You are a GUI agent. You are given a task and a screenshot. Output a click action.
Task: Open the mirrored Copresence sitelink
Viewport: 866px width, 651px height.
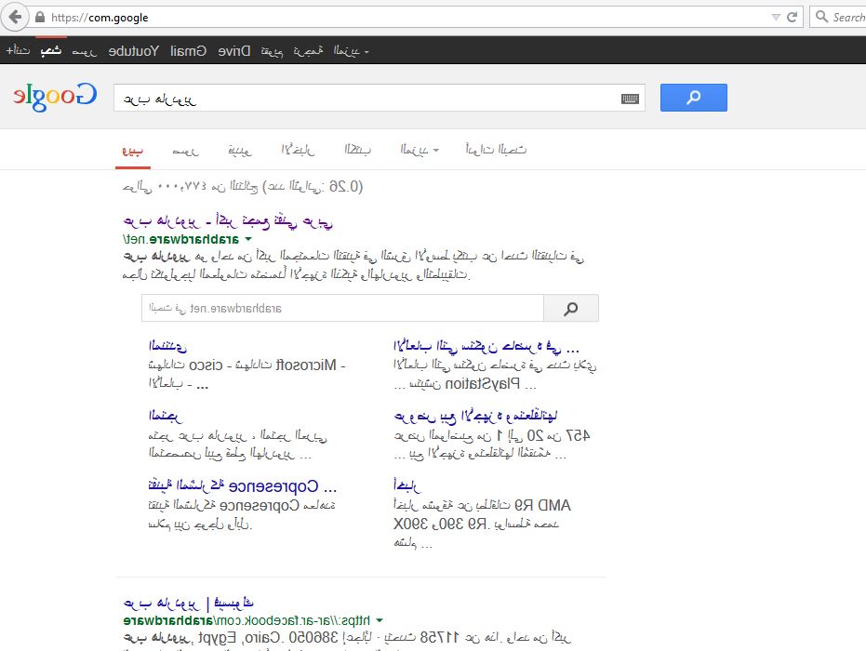click(243, 485)
